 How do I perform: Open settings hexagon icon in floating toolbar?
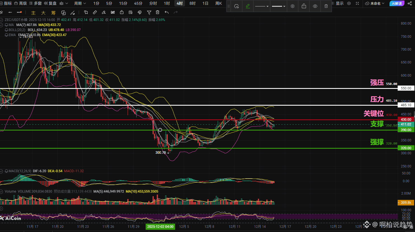point(292,6)
